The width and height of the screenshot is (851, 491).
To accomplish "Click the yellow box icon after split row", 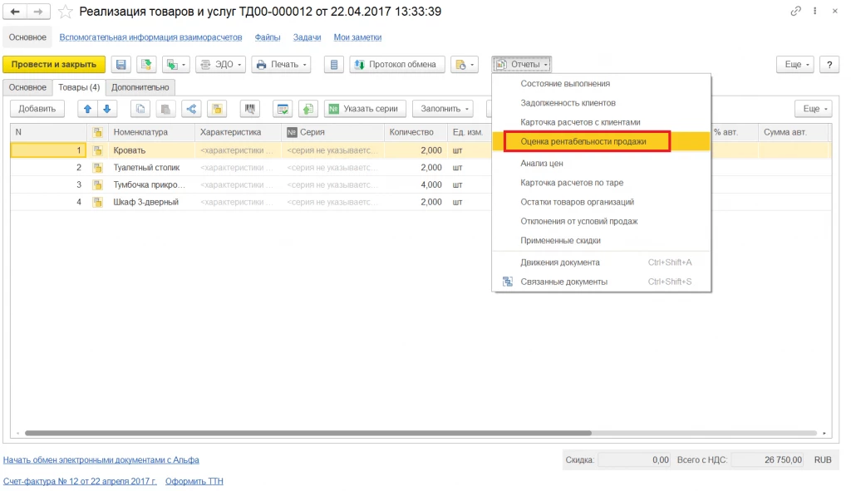I will tap(217, 109).
